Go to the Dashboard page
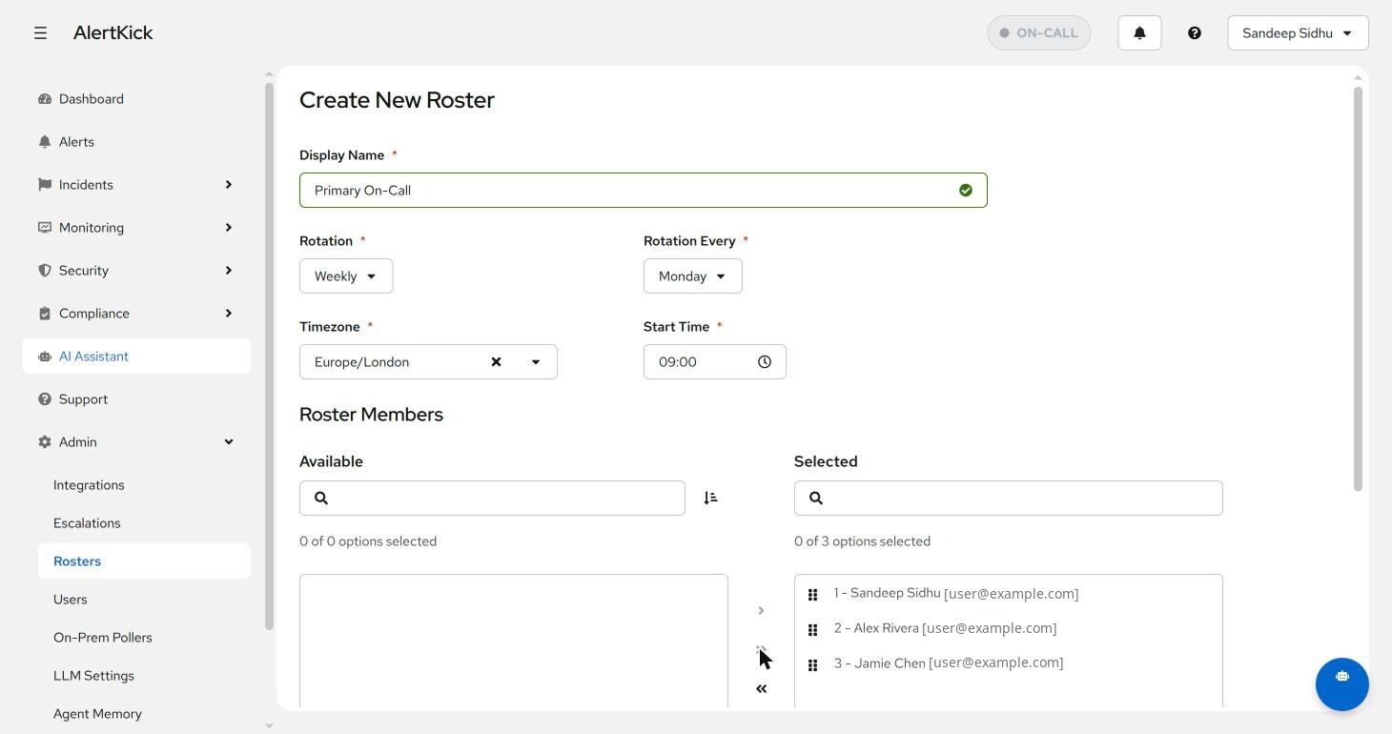Viewport: 1392px width, 734px height. coord(91,99)
